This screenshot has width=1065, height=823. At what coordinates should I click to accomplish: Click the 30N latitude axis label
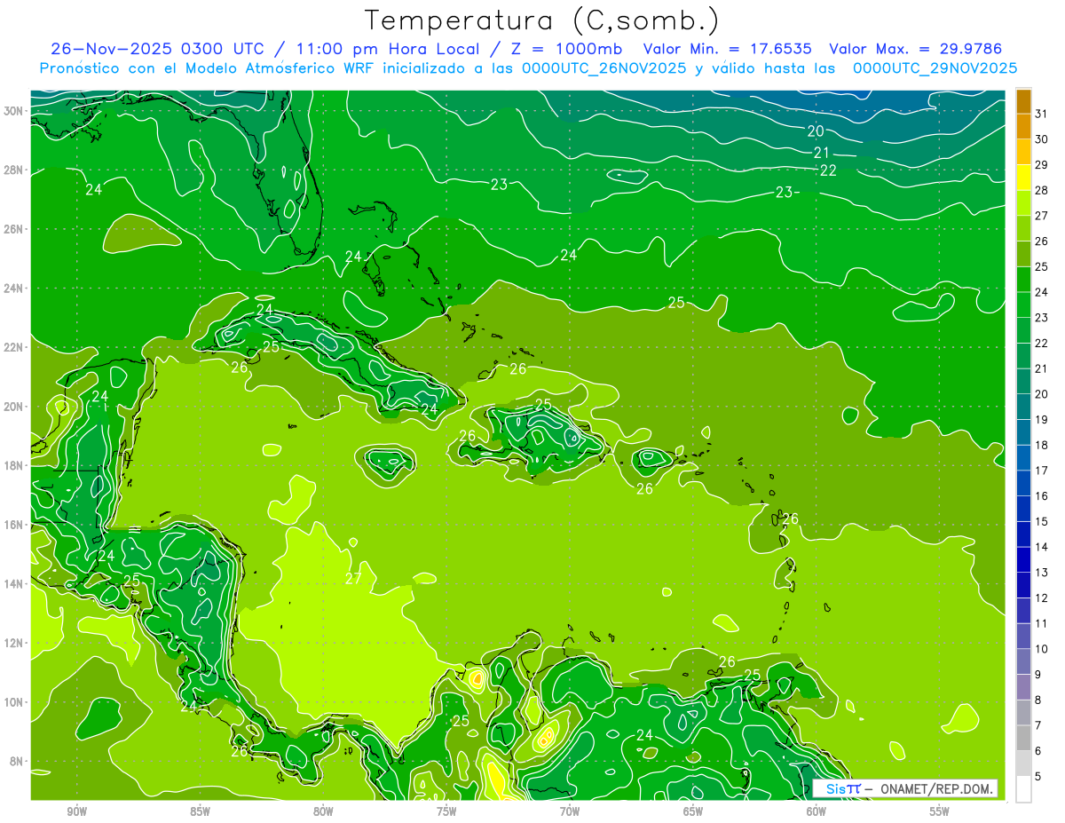13,111
